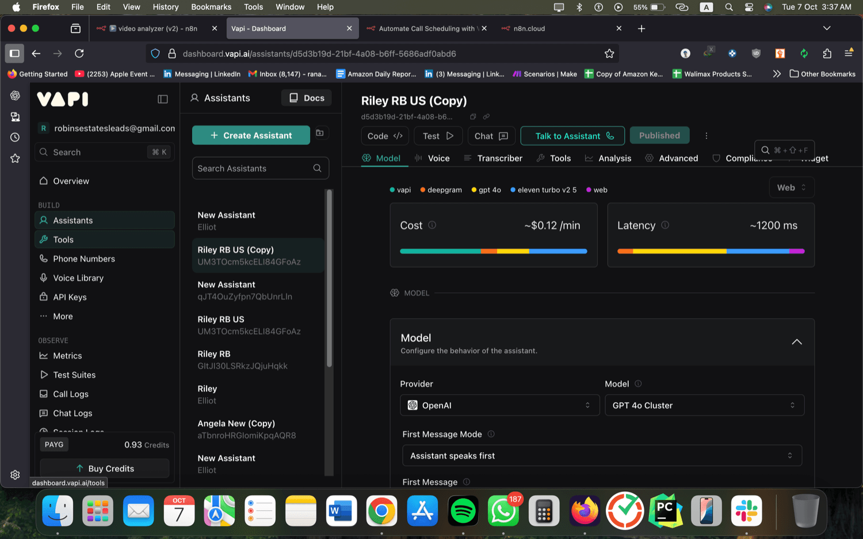Click the Create Assistant button
Image resolution: width=863 pixels, height=539 pixels.
pyautogui.click(x=251, y=135)
